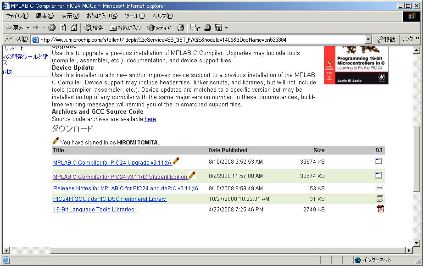Go to the Home page icon
The height and width of the screenshot is (266, 423).
(x=74, y=28)
